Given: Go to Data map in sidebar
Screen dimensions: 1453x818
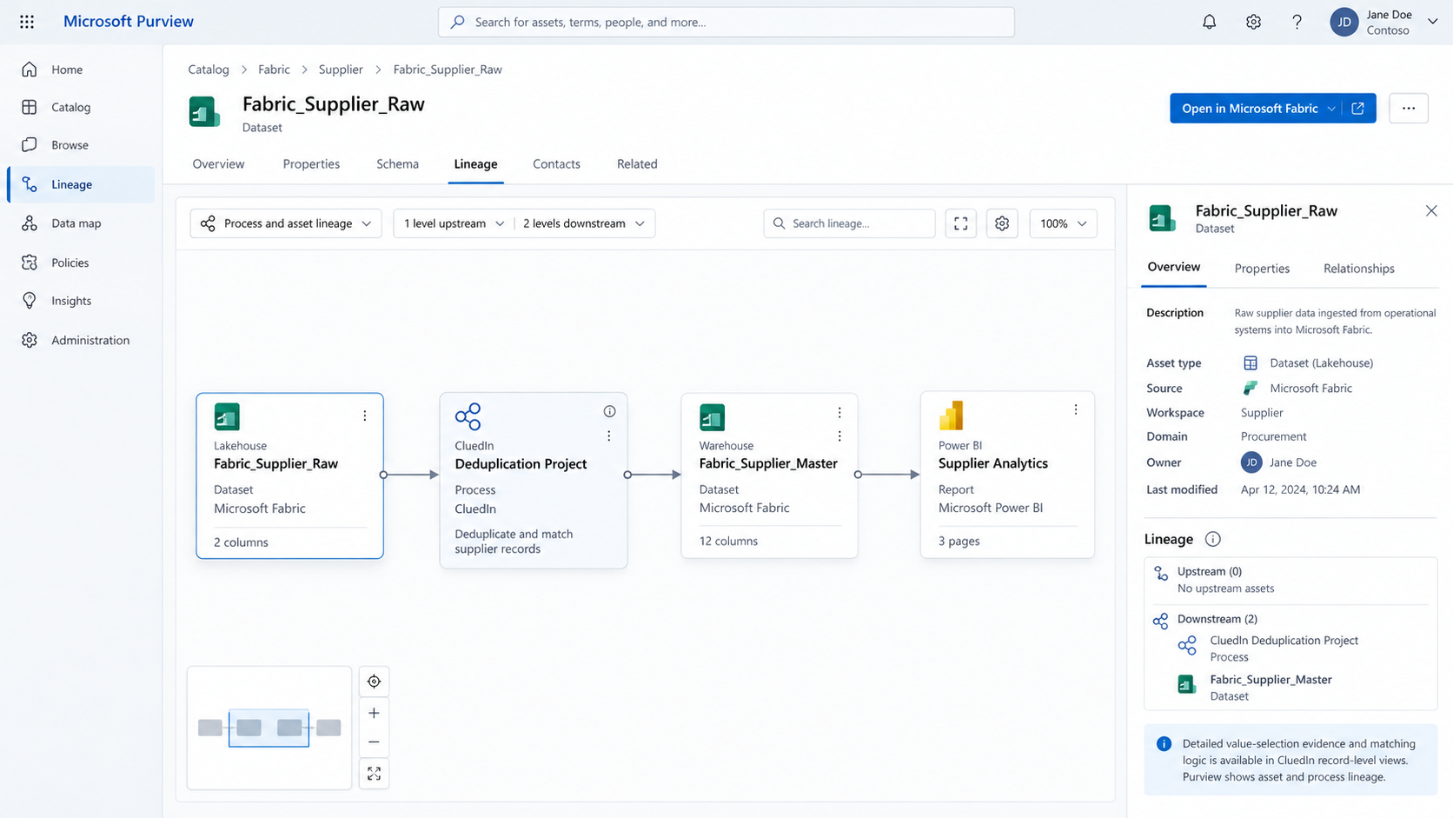Looking at the screenshot, I should pyautogui.click(x=81, y=223).
